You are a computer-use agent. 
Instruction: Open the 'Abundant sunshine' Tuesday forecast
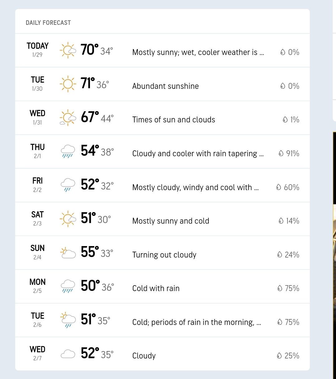point(162,84)
